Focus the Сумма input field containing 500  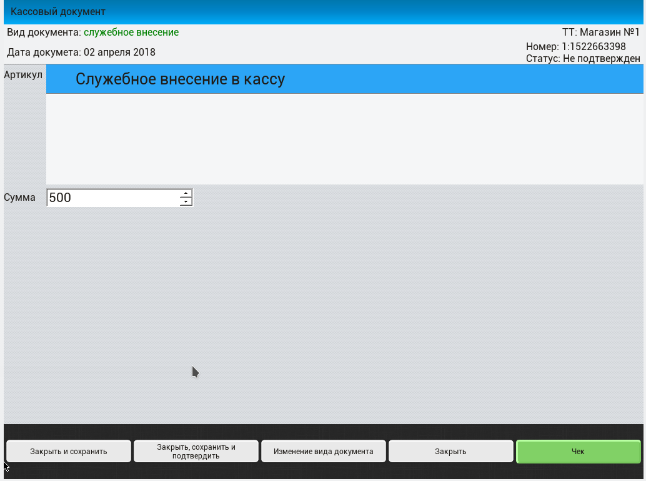pyautogui.click(x=113, y=198)
